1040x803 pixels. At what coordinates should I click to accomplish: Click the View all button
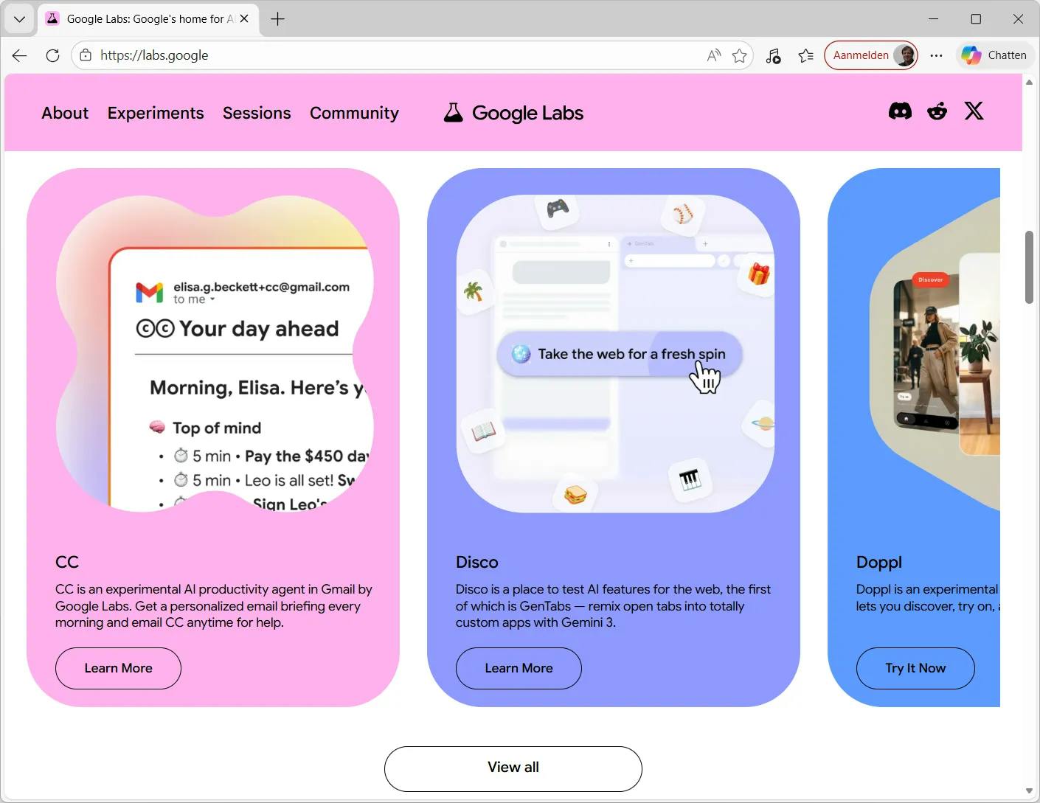513,768
